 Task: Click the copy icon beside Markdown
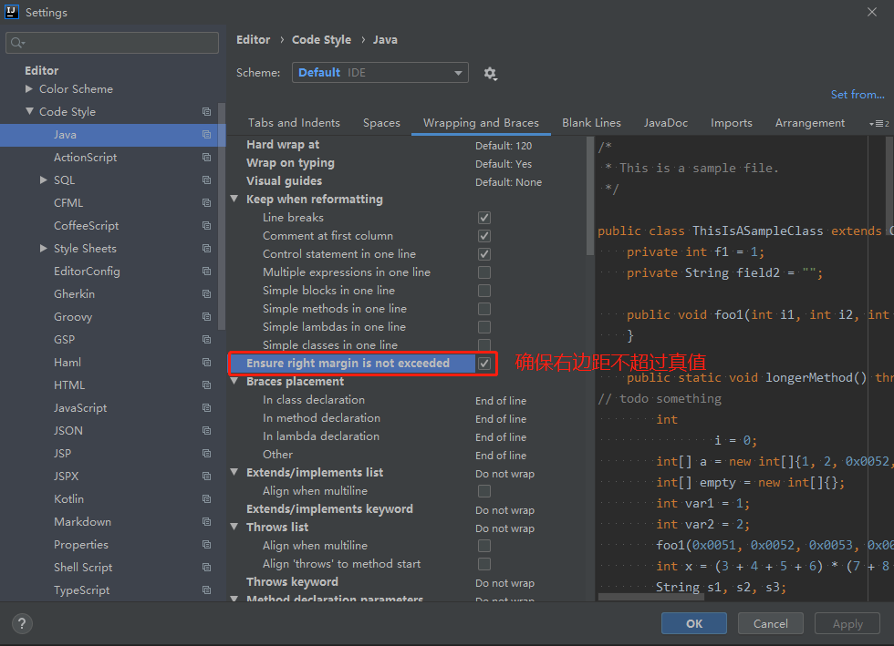206,522
